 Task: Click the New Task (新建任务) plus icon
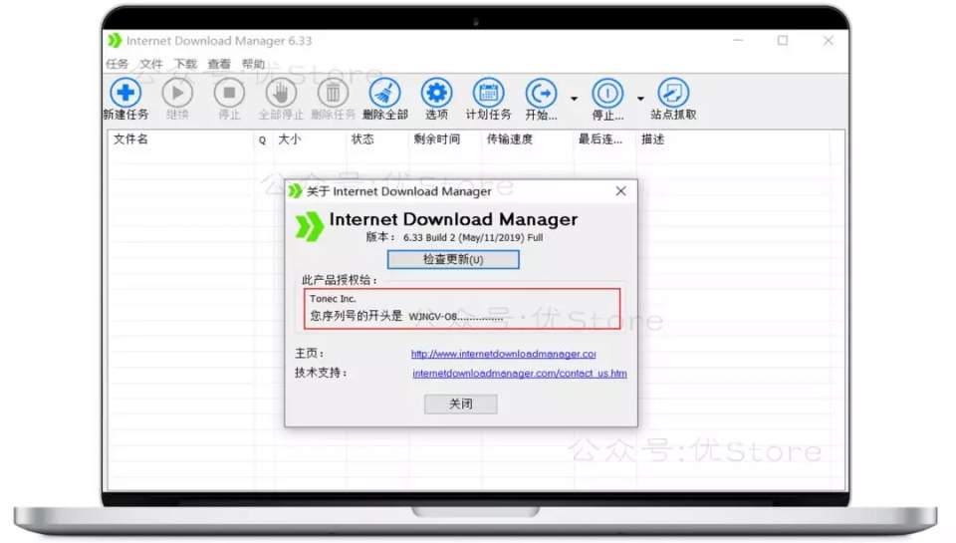pyautogui.click(x=125, y=93)
